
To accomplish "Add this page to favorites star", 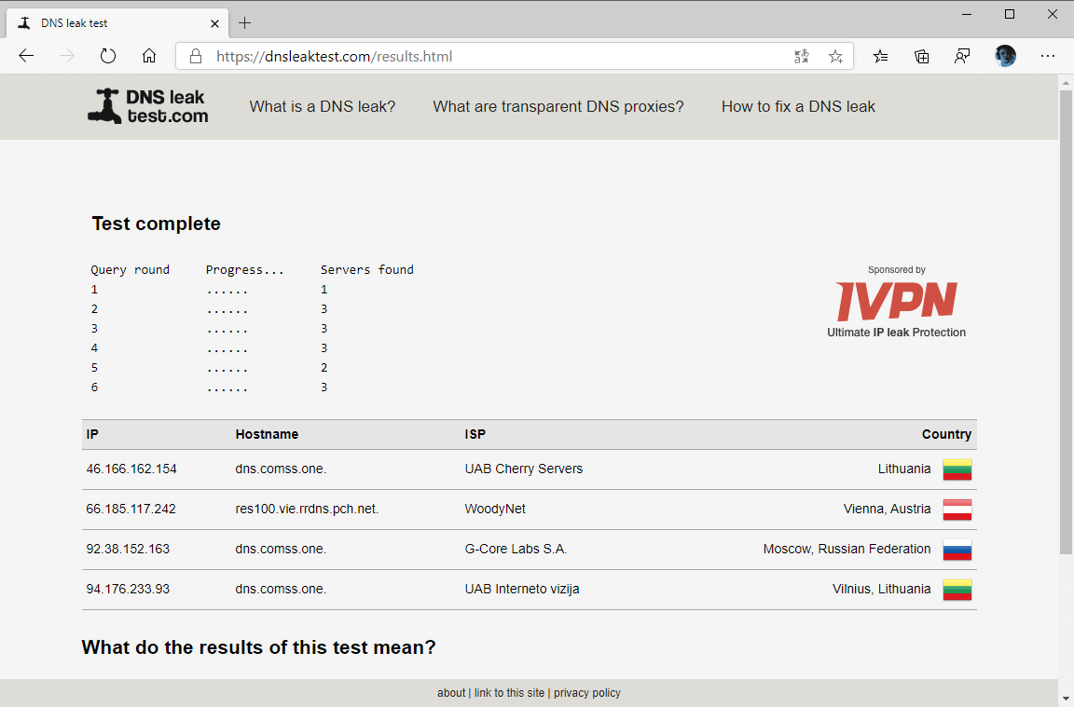I will click(835, 56).
